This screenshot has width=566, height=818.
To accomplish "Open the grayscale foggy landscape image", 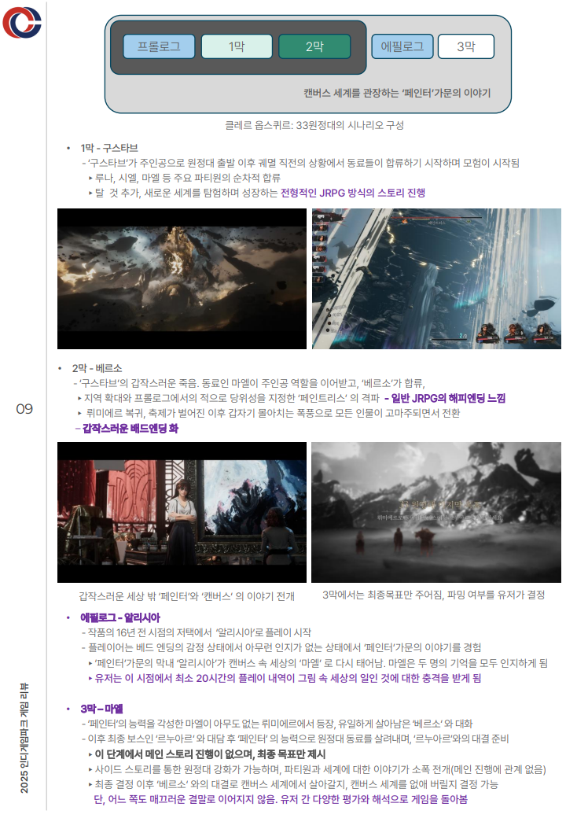I will [x=436, y=512].
